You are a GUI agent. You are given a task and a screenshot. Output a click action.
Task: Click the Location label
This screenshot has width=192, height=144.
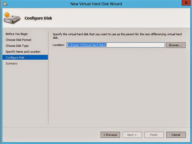[58, 45]
